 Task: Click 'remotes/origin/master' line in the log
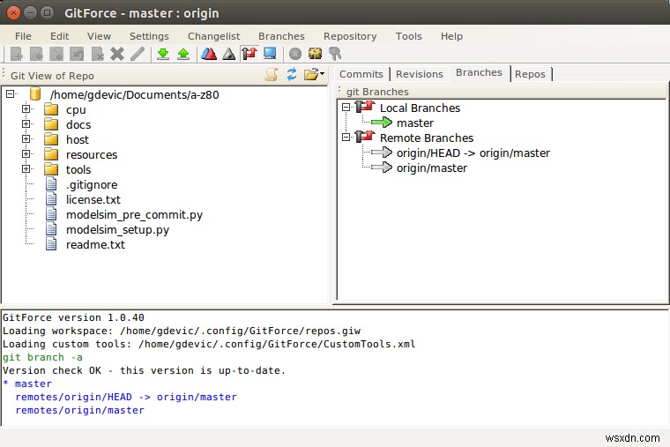coord(80,410)
